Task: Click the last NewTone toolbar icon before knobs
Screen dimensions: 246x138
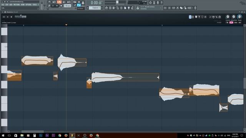Action: click(x=219, y=17)
